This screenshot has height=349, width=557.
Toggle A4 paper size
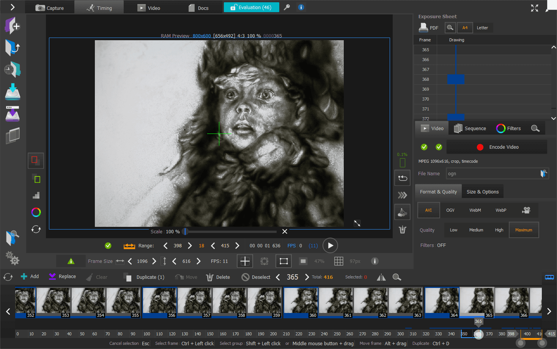(x=465, y=28)
